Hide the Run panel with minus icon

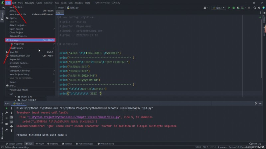tap(260, 103)
